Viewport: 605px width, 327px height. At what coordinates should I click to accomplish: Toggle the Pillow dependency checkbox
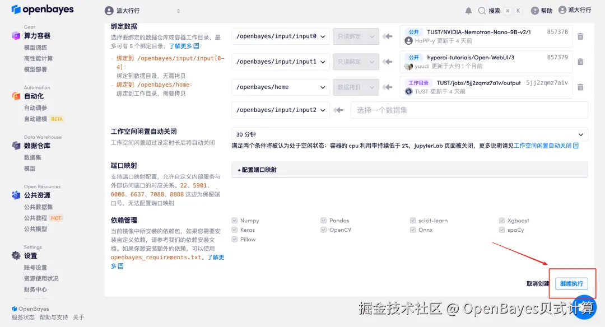click(235, 240)
